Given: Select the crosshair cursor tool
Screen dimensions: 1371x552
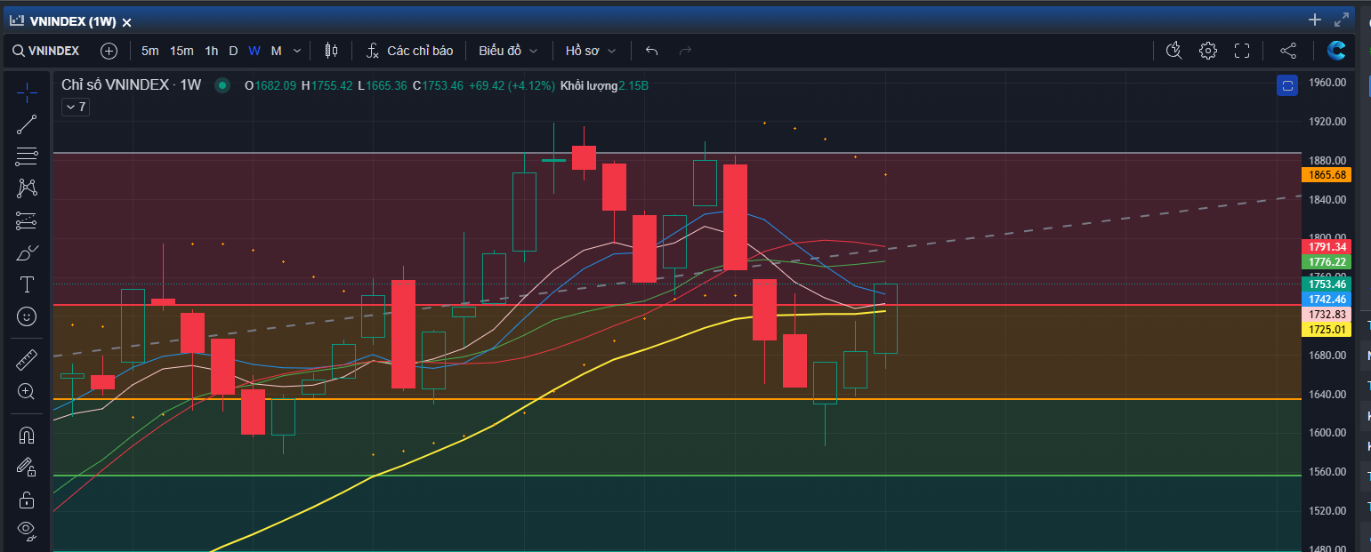Looking at the screenshot, I should (x=27, y=92).
